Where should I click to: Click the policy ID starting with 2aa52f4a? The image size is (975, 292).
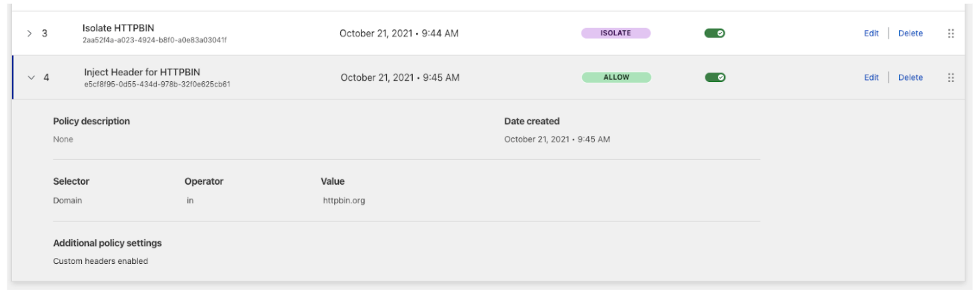point(154,40)
